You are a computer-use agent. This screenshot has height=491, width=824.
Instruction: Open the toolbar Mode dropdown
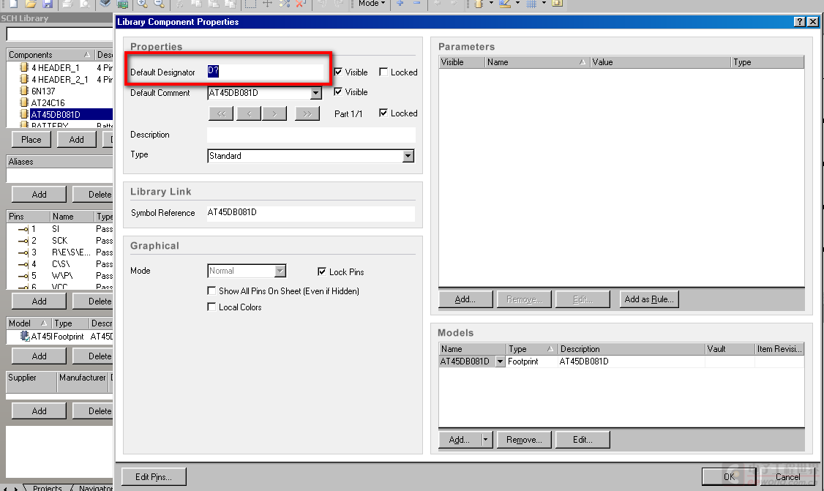coord(372,3)
